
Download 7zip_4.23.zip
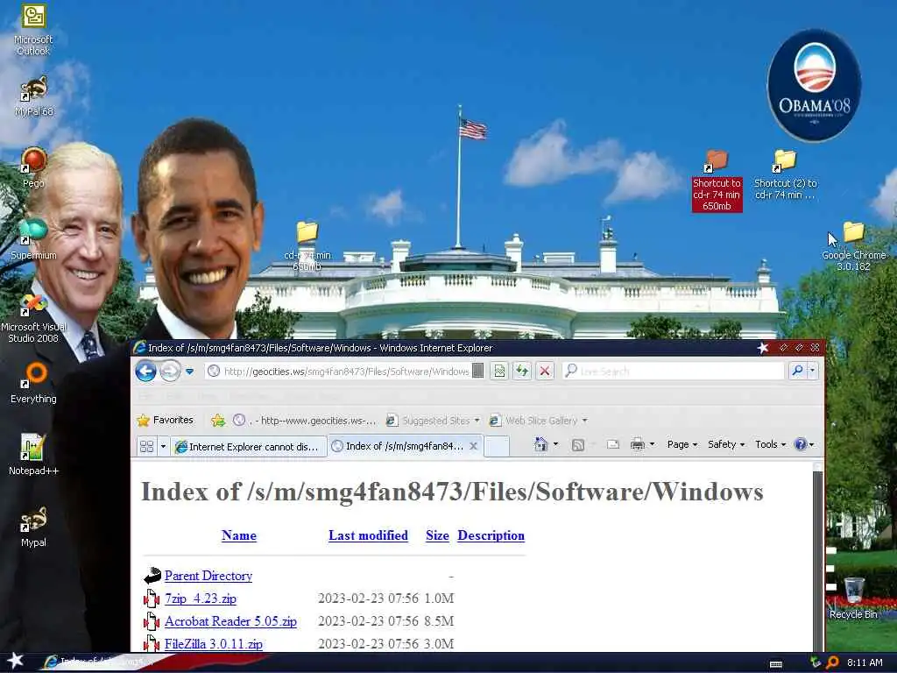point(201,599)
